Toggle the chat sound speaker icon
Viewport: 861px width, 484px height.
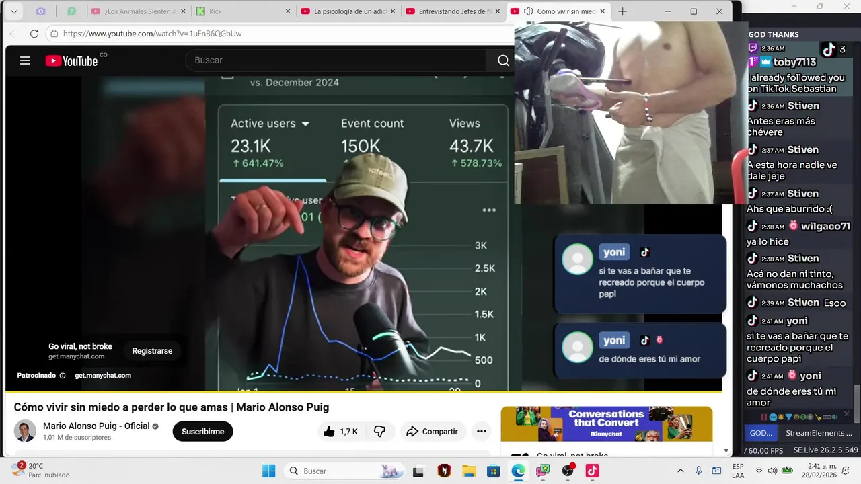click(x=835, y=417)
